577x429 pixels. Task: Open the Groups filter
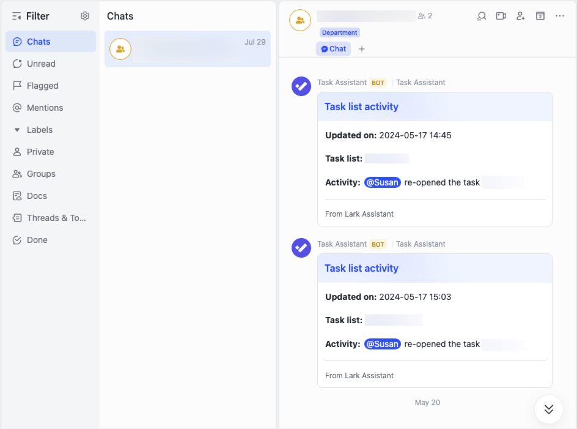pyautogui.click(x=41, y=174)
